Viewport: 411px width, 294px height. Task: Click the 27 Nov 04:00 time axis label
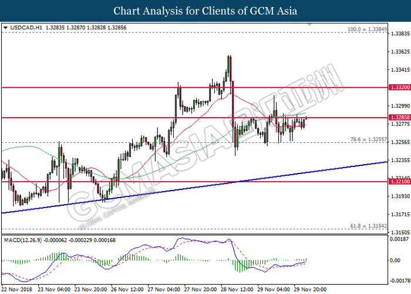[x=164, y=289]
